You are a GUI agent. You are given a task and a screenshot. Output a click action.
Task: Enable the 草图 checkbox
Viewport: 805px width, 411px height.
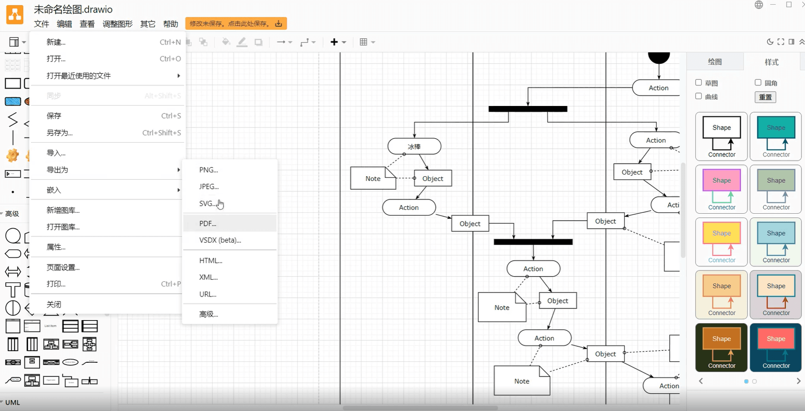(x=698, y=83)
